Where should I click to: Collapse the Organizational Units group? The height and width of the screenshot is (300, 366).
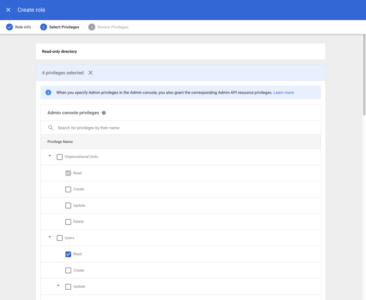click(50, 156)
